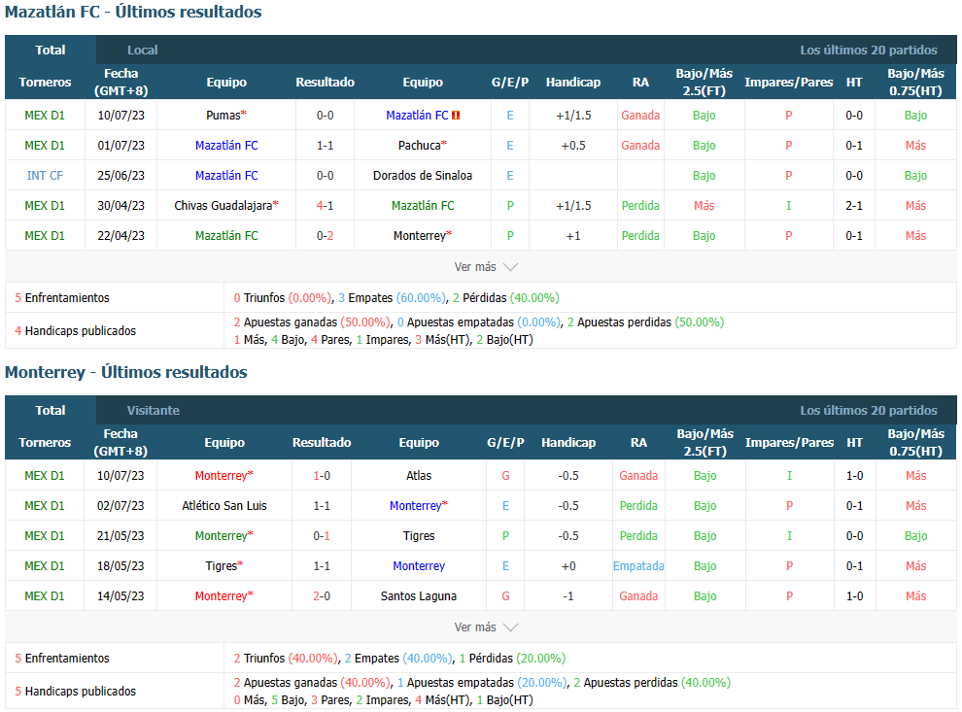Click the Monterrey - Últimos resultados heading
The image size is (962, 712).
125,372
